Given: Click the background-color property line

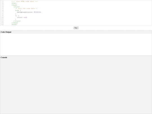Looking at the screenshot, I should [x=29, y=12].
